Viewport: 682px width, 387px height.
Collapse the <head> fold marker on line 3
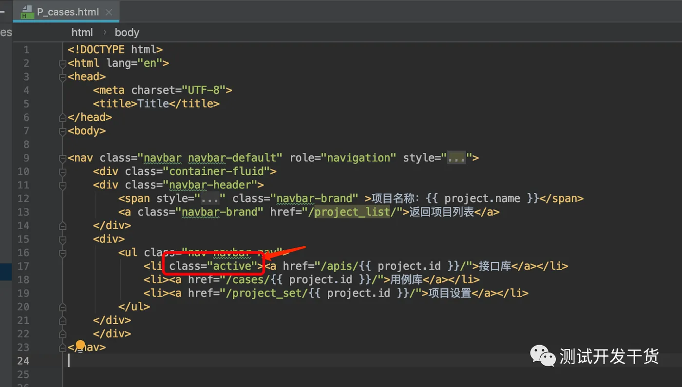pos(62,77)
